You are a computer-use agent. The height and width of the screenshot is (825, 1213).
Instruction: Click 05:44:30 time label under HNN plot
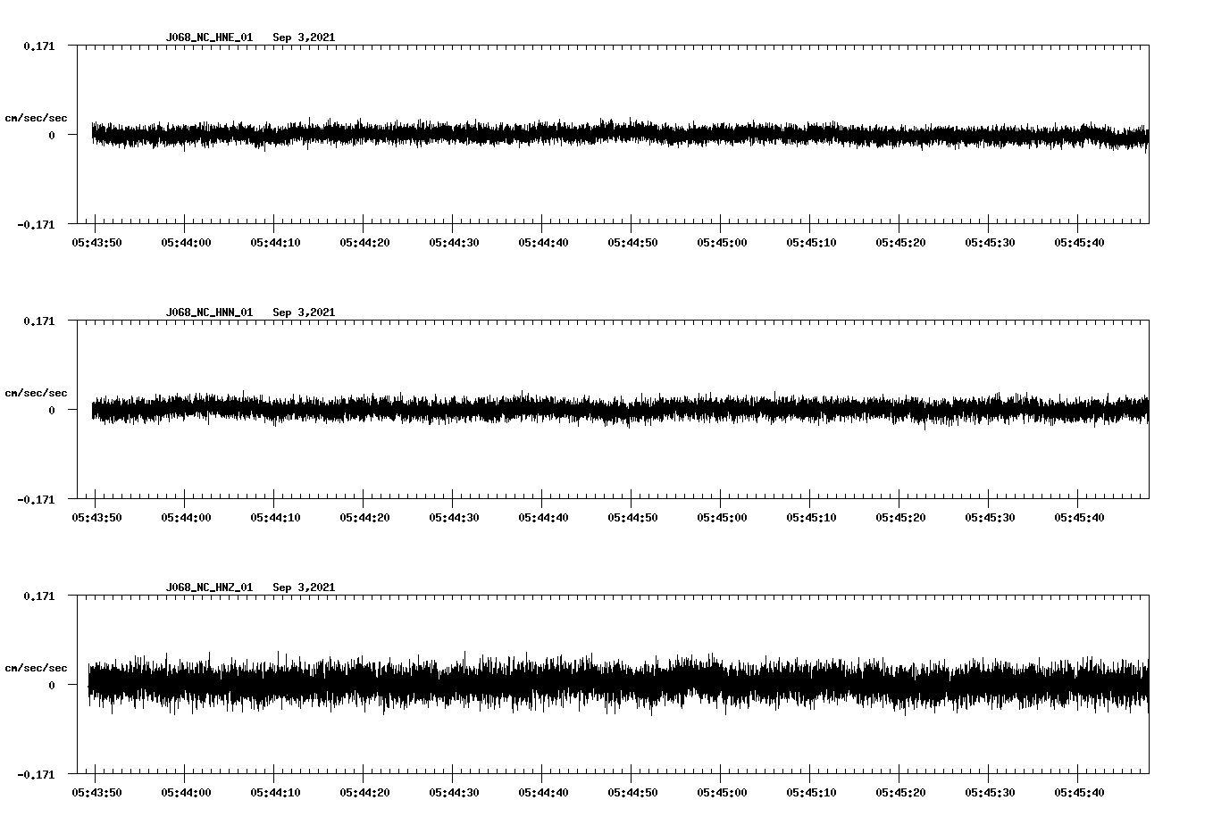(x=454, y=518)
